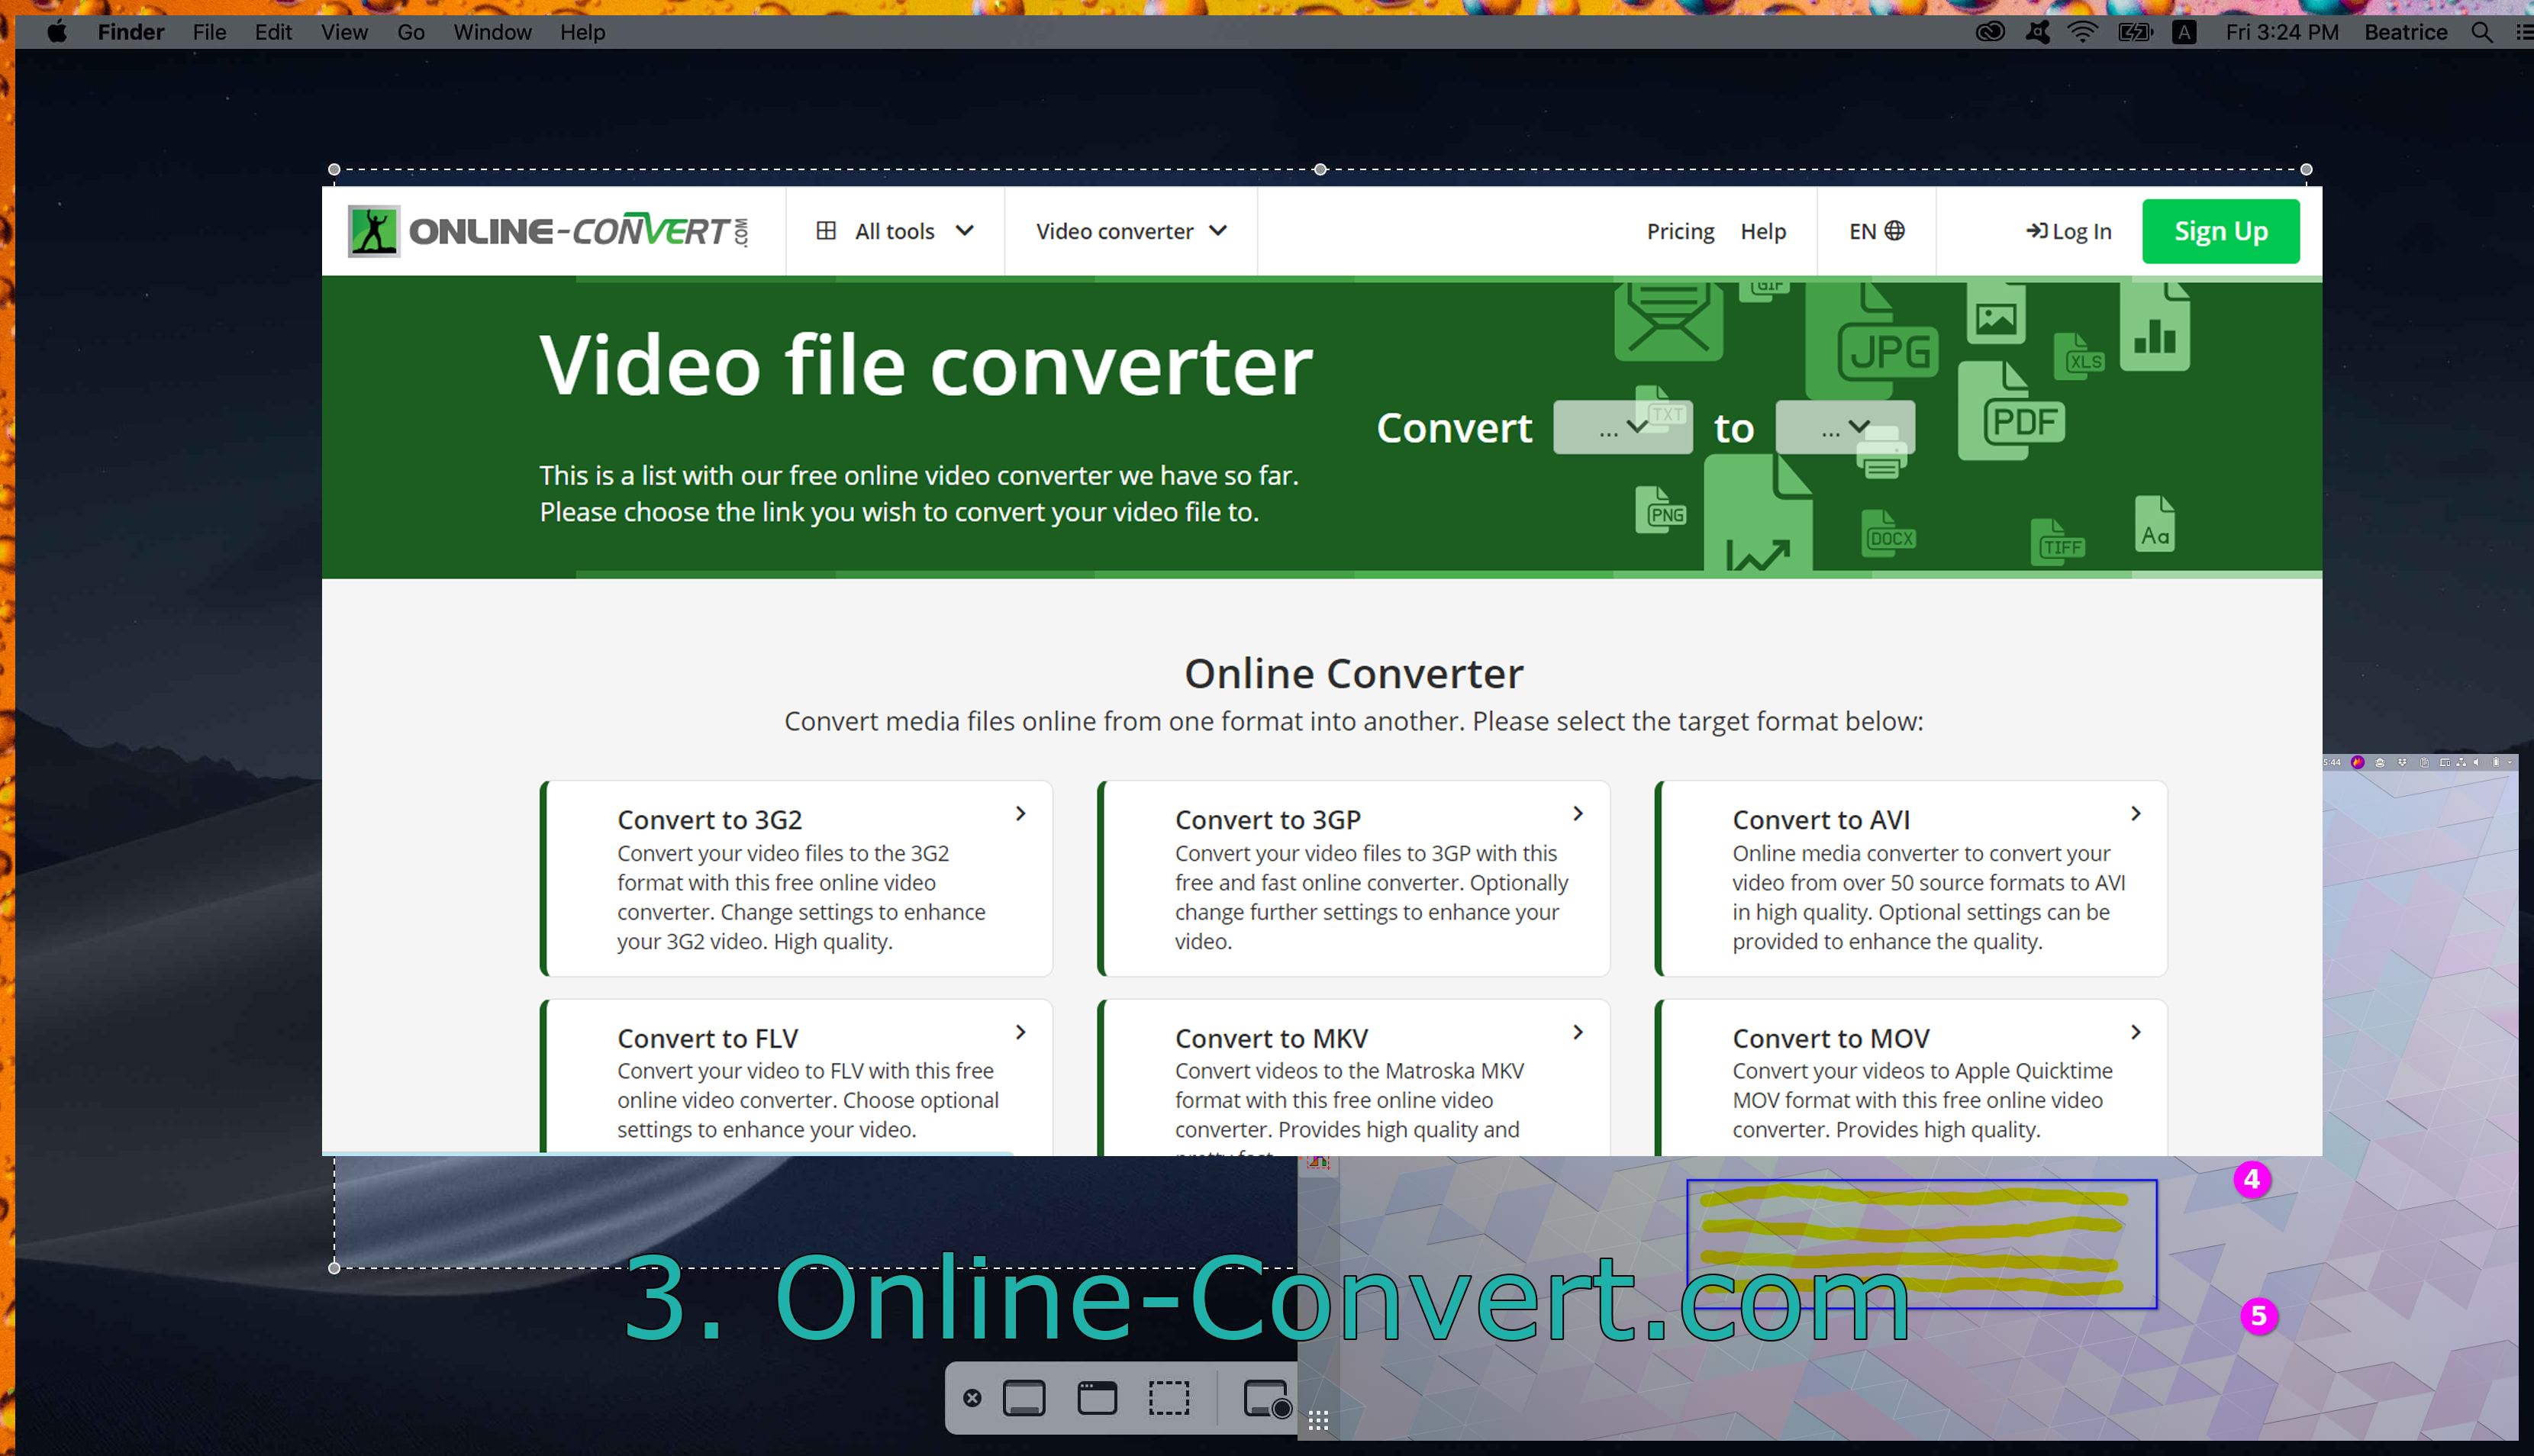Image resolution: width=2534 pixels, height=1456 pixels.
Task: Select Capture Entire Screen tool
Action: 1023,1398
